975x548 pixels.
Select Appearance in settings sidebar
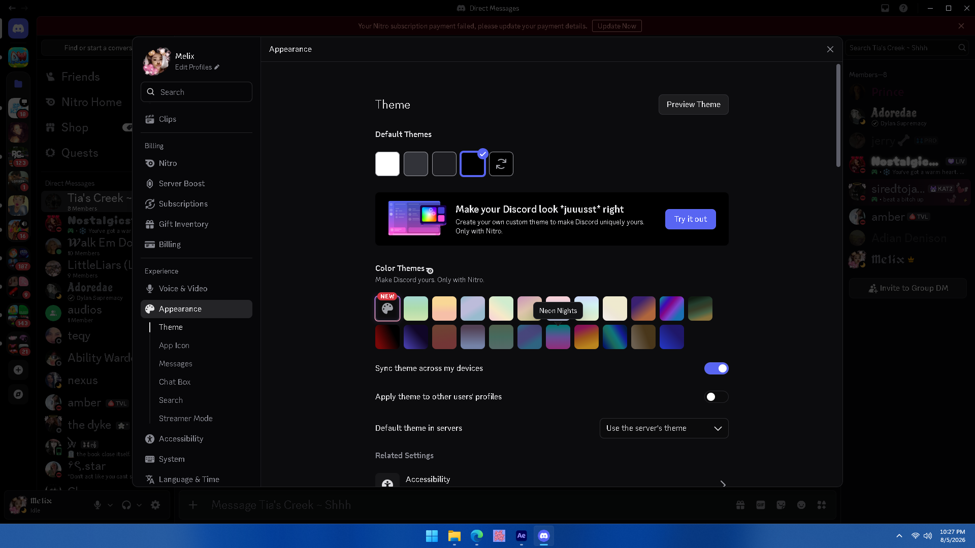click(196, 309)
